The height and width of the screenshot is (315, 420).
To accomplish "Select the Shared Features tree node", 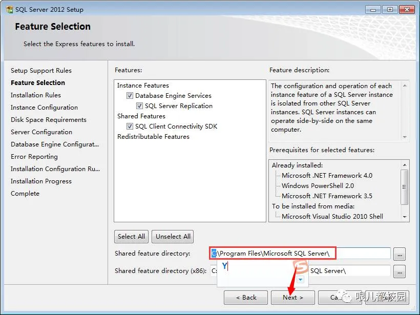I will (x=141, y=116).
